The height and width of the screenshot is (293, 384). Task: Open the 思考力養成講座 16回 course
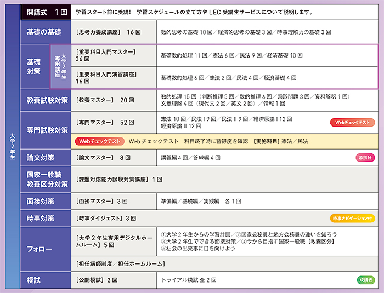108,32
